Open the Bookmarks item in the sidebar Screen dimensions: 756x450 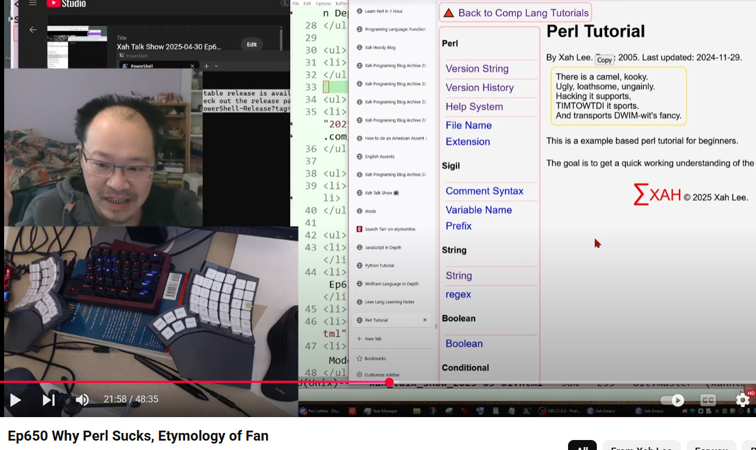pyautogui.click(x=375, y=358)
